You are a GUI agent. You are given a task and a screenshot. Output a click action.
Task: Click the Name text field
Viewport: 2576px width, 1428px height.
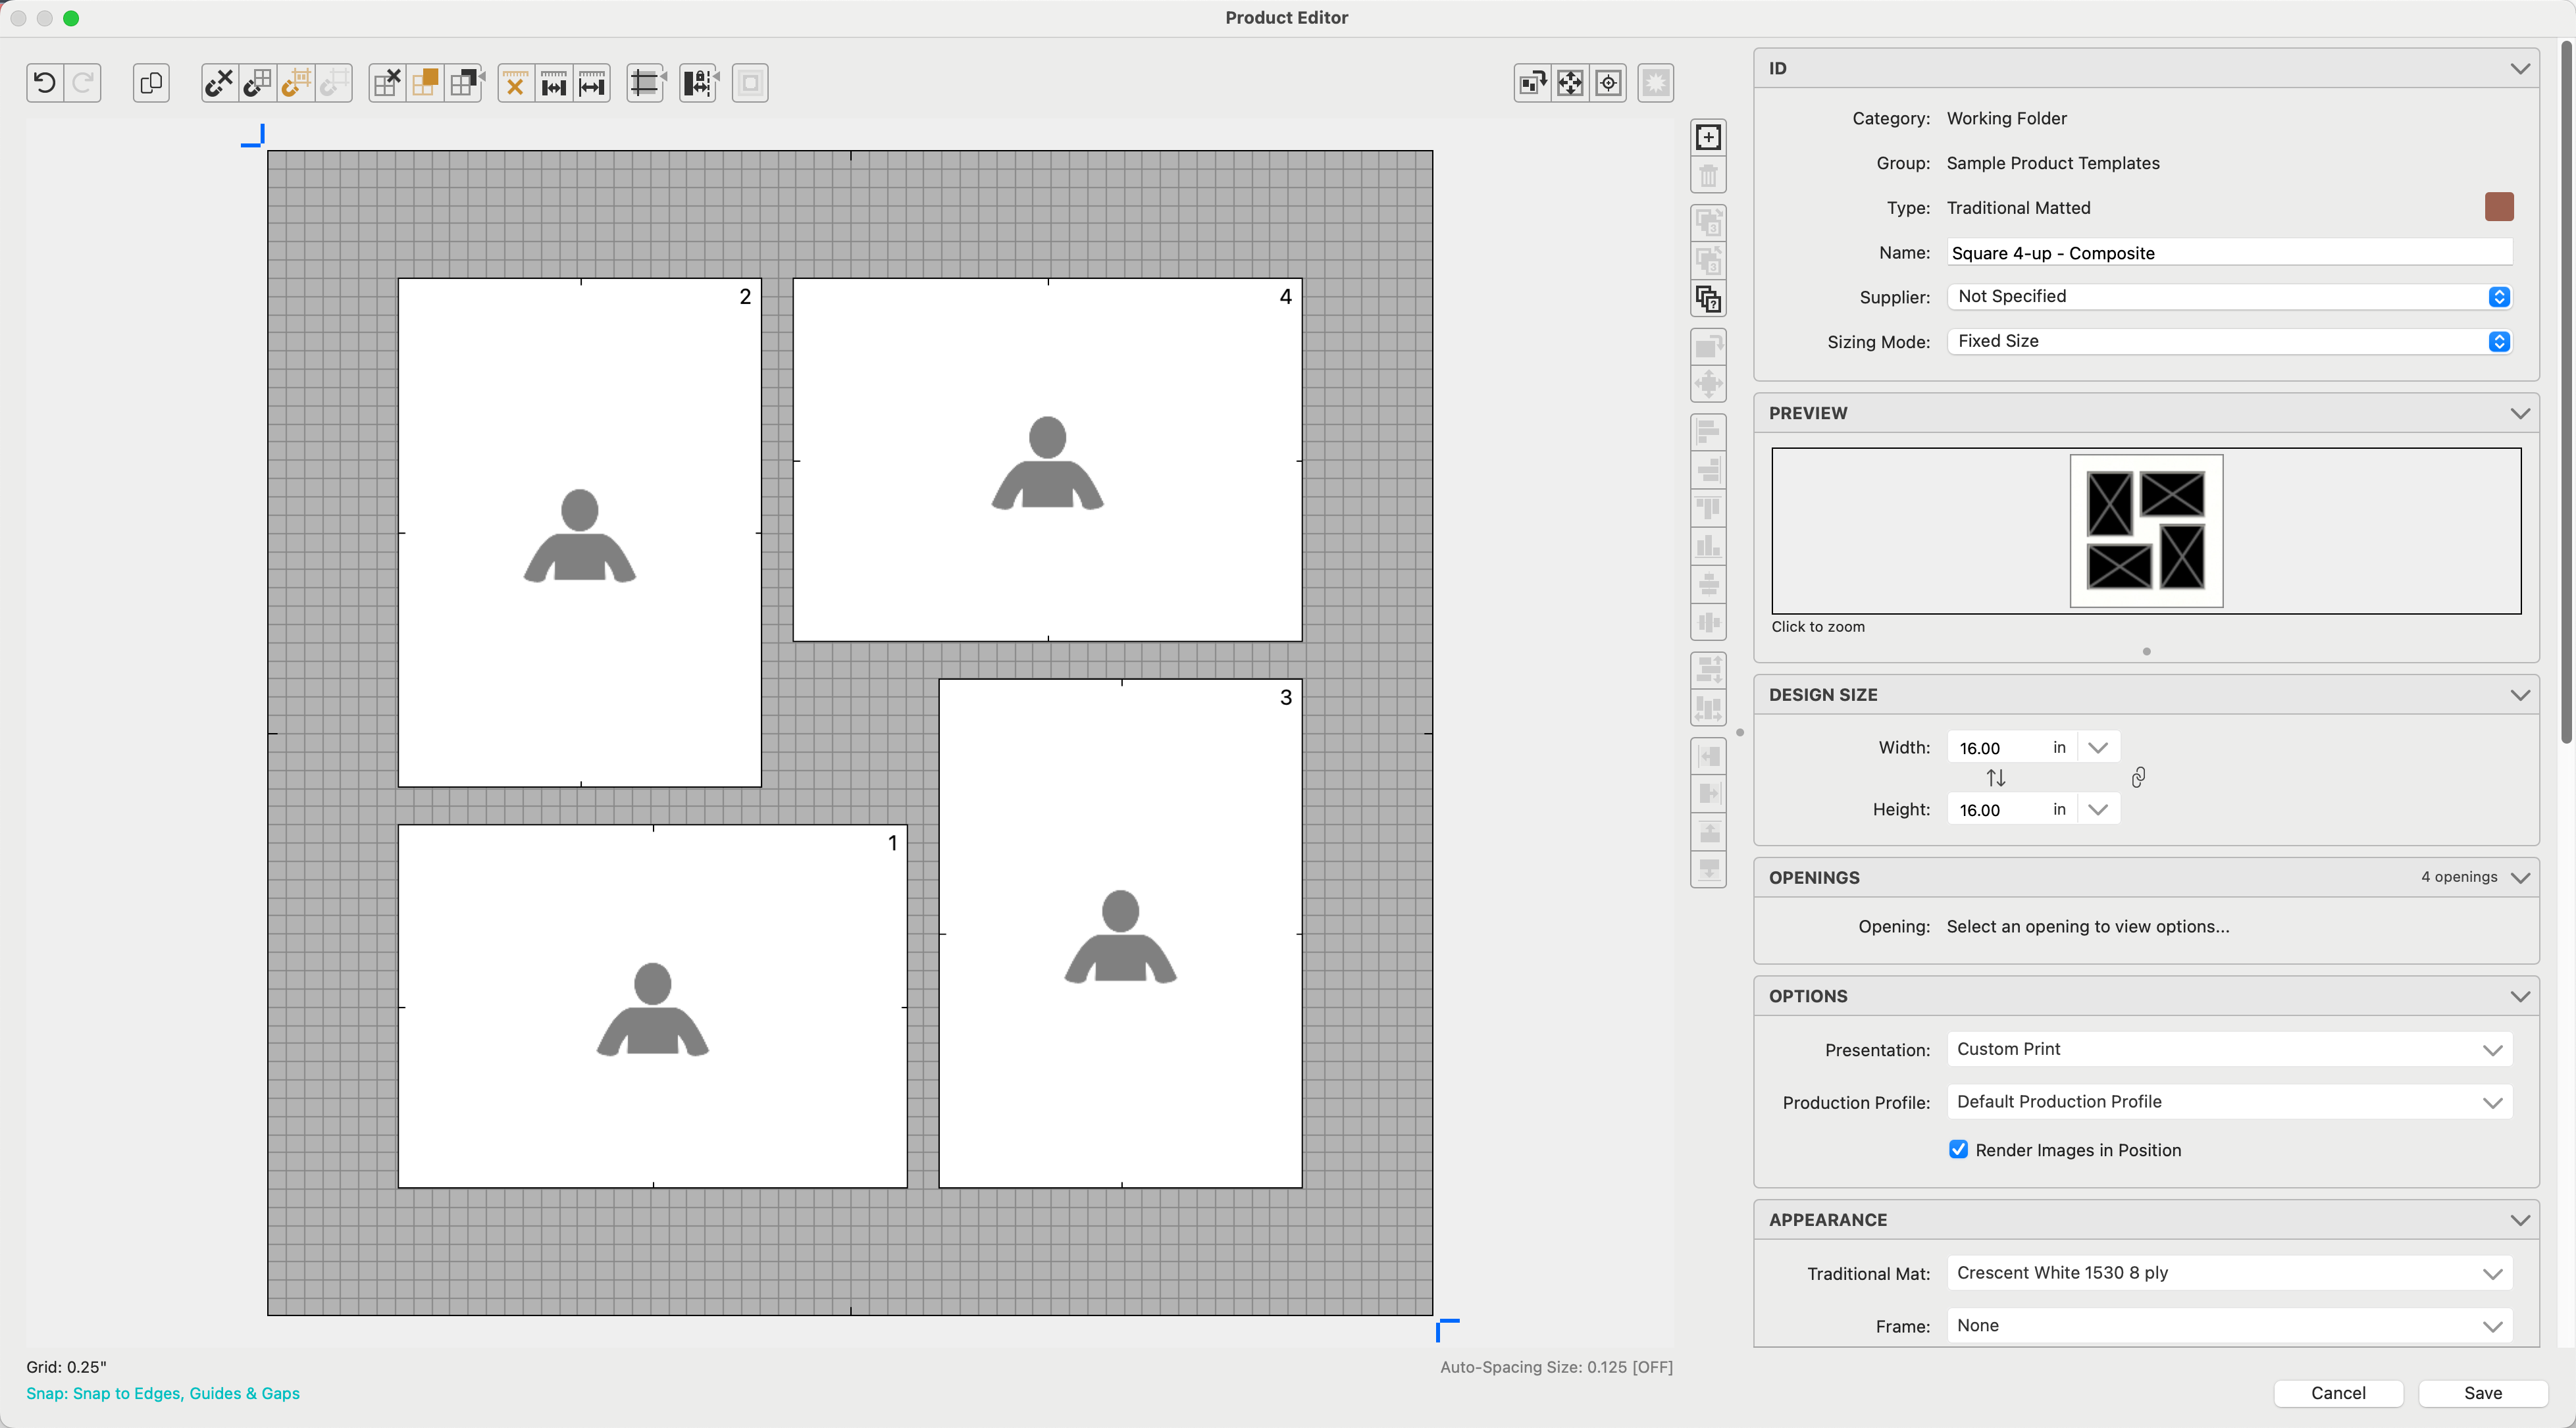(2229, 253)
